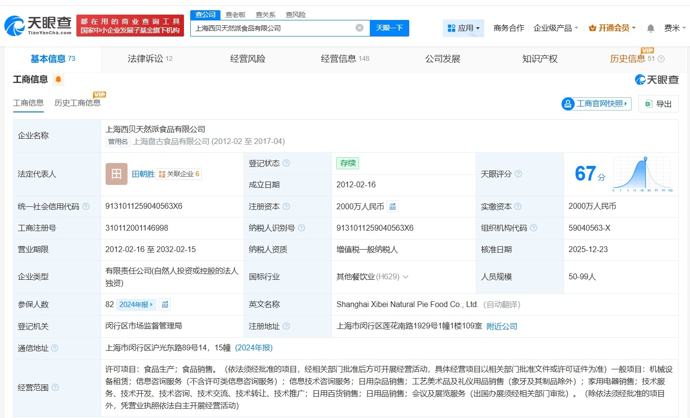Open the chart icon next to 注册资本 value
The image size is (690, 418).
393,206
